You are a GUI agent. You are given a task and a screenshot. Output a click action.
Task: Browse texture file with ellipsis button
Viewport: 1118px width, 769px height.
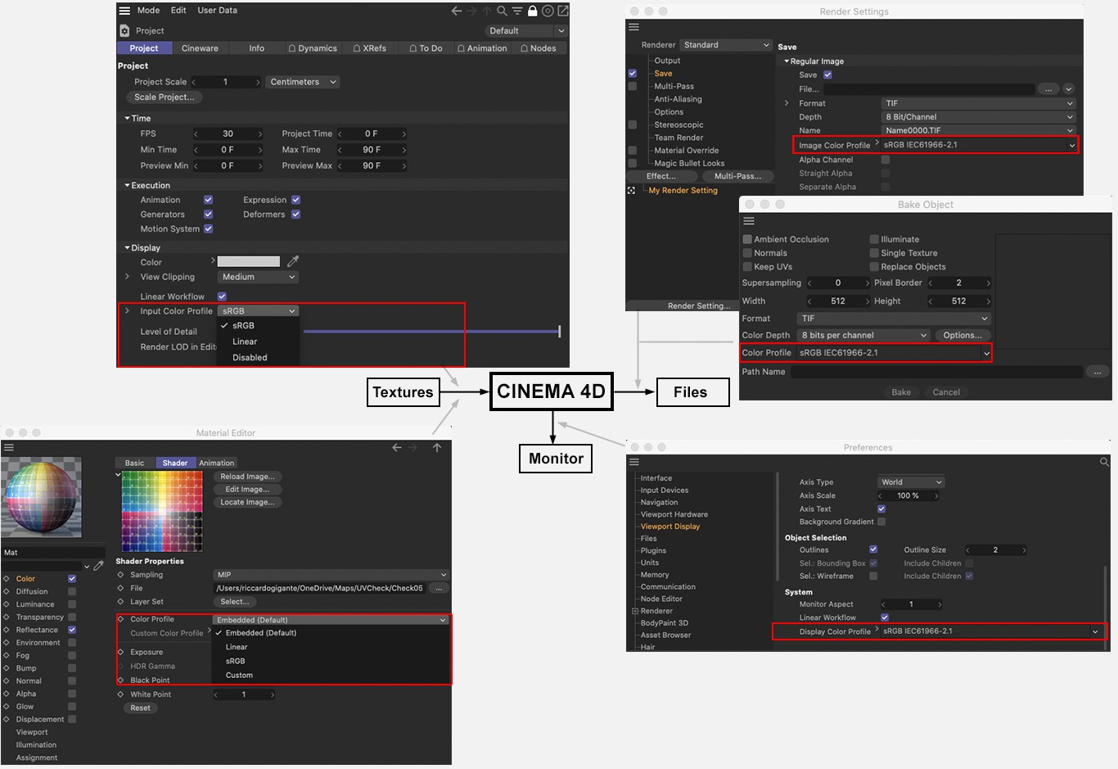coord(439,588)
